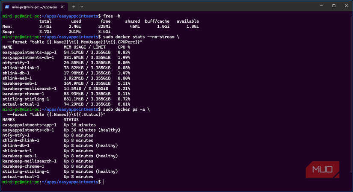Click karakeep-chrome-1 in the ps list
353x192 pixels.
pyautogui.click(x=24, y=166)
